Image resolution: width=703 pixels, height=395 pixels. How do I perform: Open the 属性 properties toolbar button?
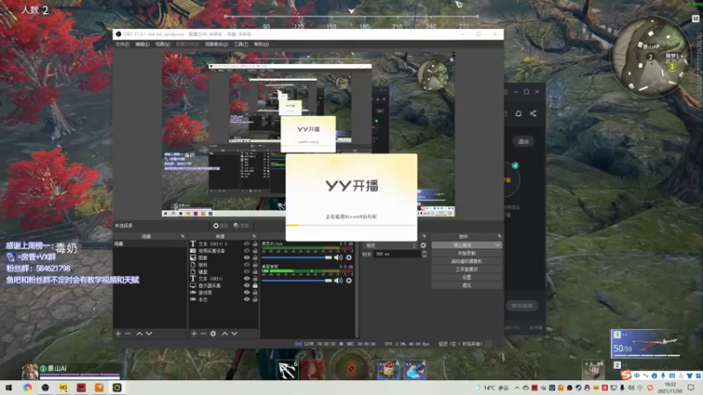point(221,226)
